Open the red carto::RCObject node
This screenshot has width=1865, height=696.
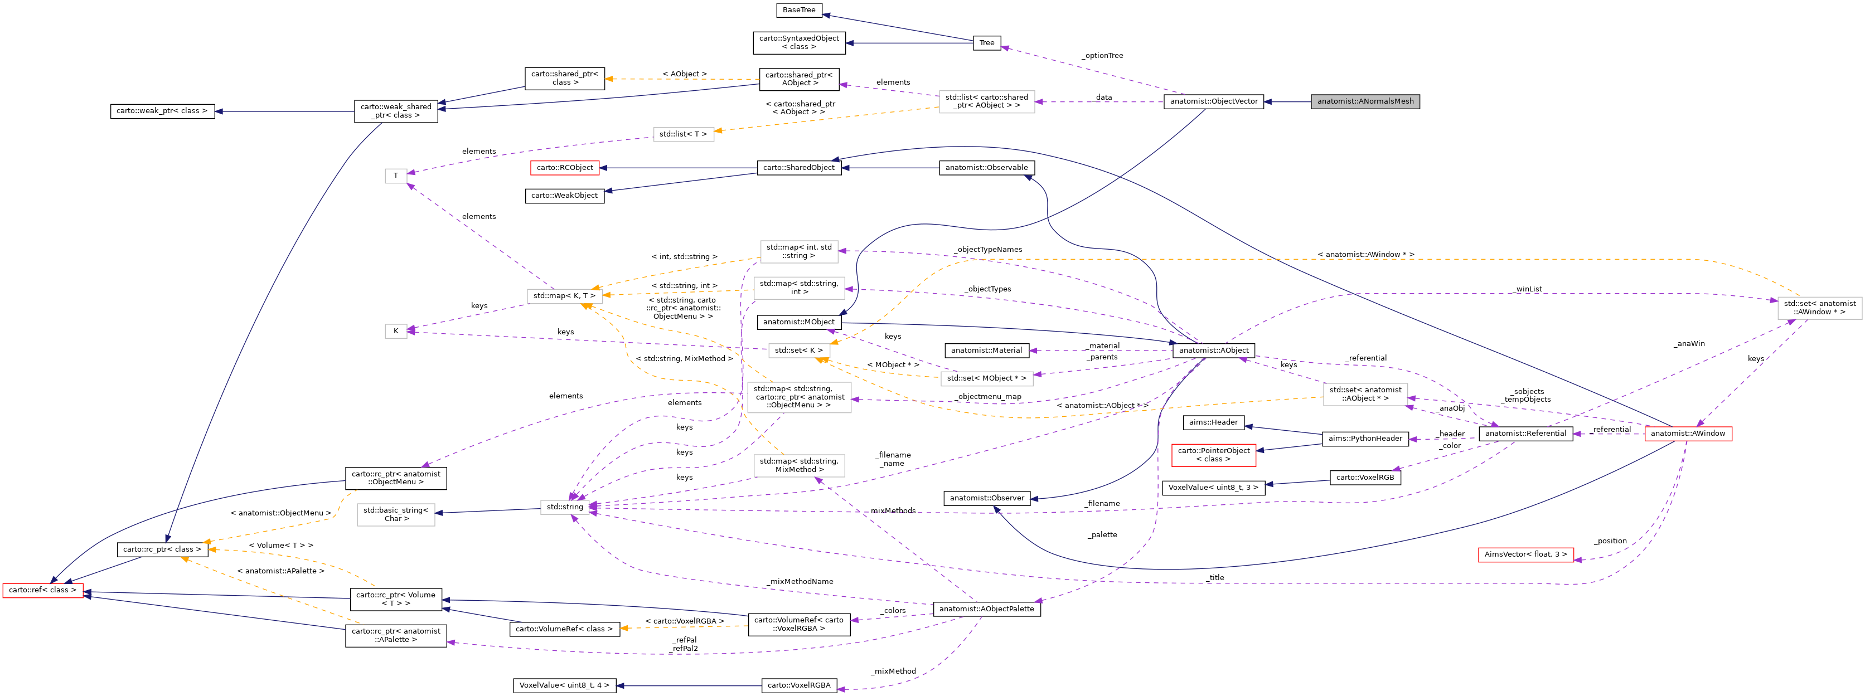click(x=565, y=168)
